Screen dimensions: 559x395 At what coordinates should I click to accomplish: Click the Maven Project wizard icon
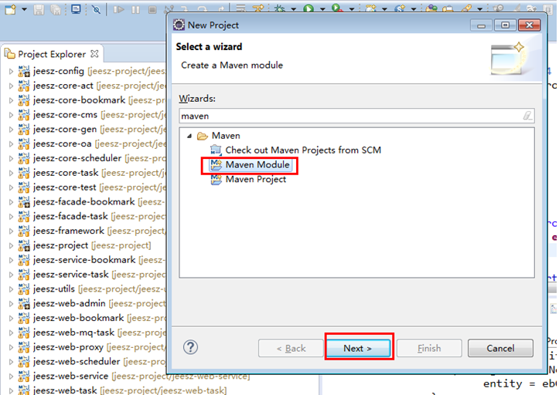pos(216,179)
